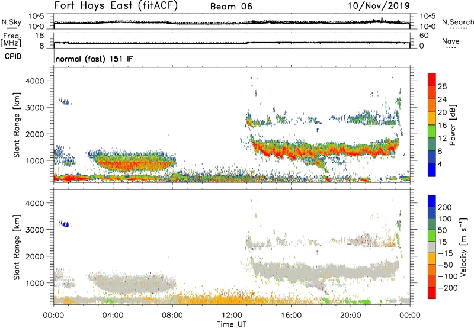Click the '60' Nave axis tick
This screenshot has height=328, width=474.
click(424, 36)
